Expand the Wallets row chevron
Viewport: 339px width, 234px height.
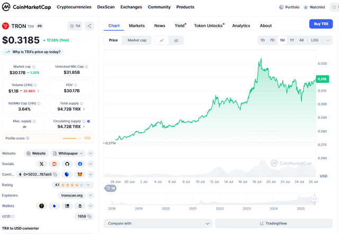pos(91,206)
